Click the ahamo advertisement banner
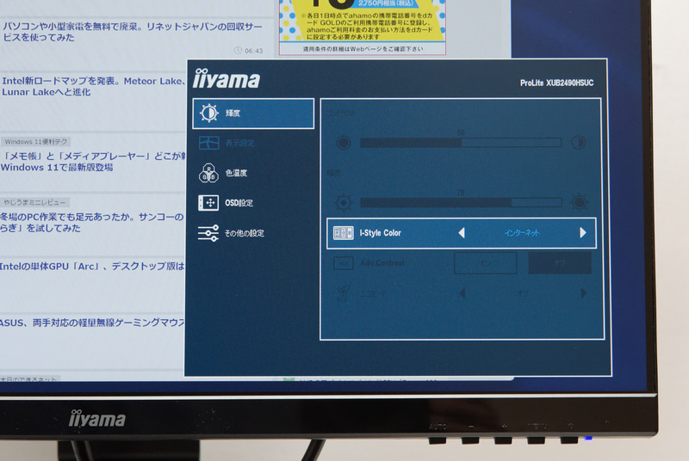The image size is (689, 461). point(363,28)
